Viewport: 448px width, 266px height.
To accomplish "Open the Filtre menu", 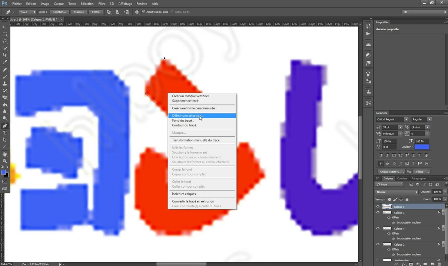I will pos(102,3).
